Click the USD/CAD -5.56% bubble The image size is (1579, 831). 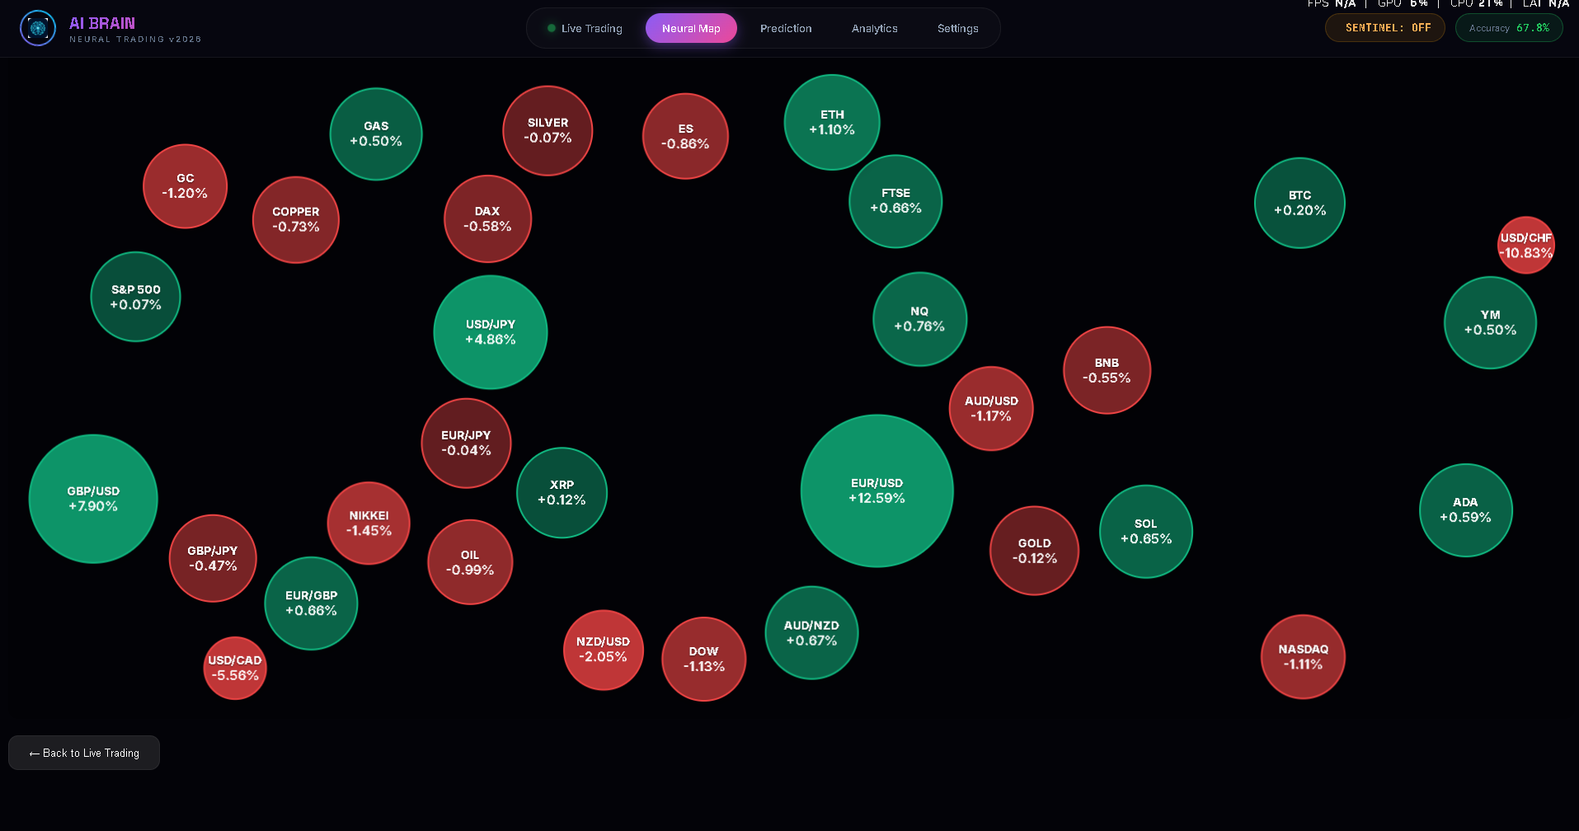click(x=235, y=668)
